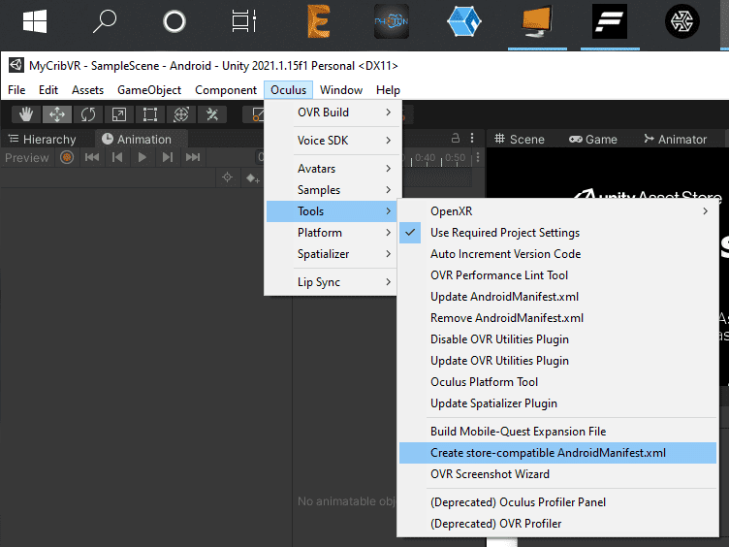Open Oculus Platform Tool
729x547 pixels.
[558, 382]
